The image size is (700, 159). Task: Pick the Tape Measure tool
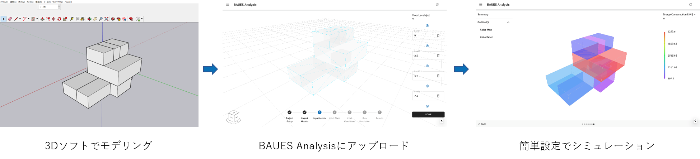72,19
